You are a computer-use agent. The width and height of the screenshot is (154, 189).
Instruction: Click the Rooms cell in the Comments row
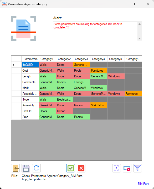click(65, 82)
